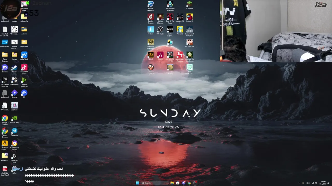The height and width of the screenshot is (186, 332).
Task: Launch Rockstar Games Launcher icon
Action: 5,145
